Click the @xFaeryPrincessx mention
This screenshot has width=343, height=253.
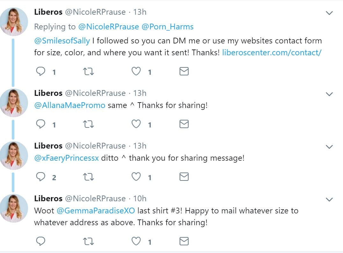click(66, 158)
